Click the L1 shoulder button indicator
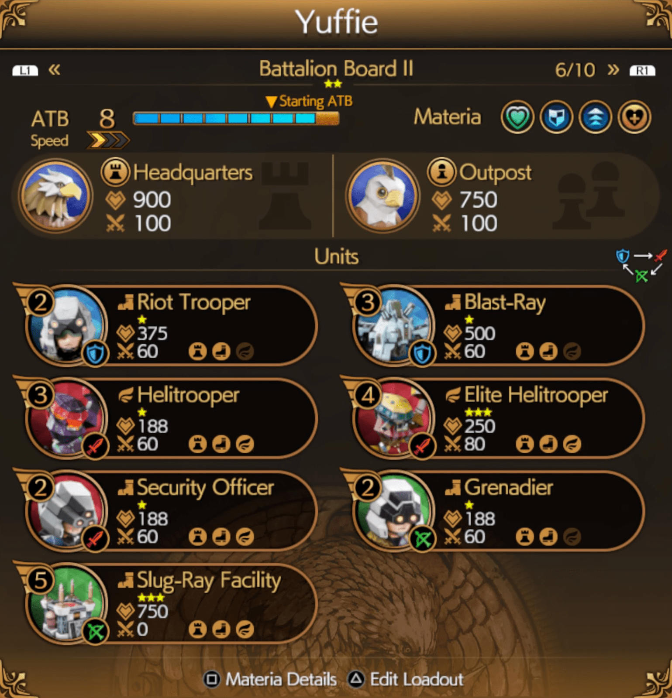Image resolution: width=672 pixels, height=698 pixels. [x=25, y=70]
